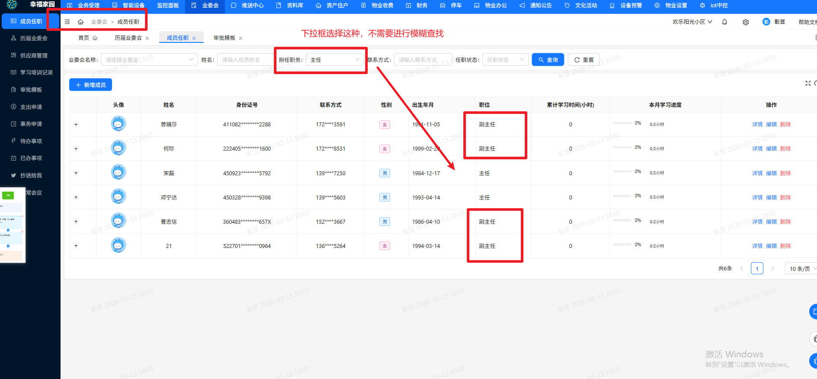This screenshot has width=817, height=379.
Task: Click the 新增成员 button
Action: 90,85
